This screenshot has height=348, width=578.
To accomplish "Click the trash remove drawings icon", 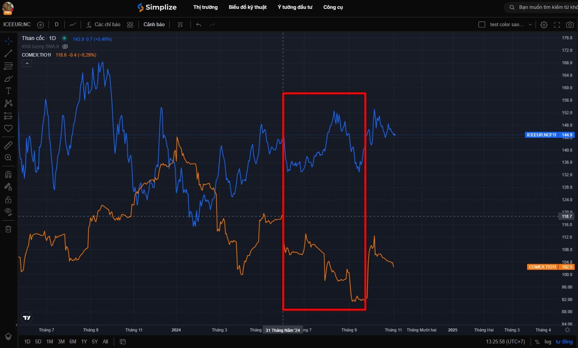I will pos(8,229).
